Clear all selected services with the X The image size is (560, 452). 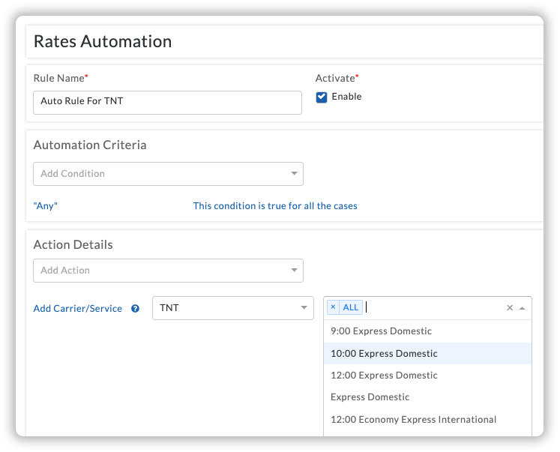[510, 308]
